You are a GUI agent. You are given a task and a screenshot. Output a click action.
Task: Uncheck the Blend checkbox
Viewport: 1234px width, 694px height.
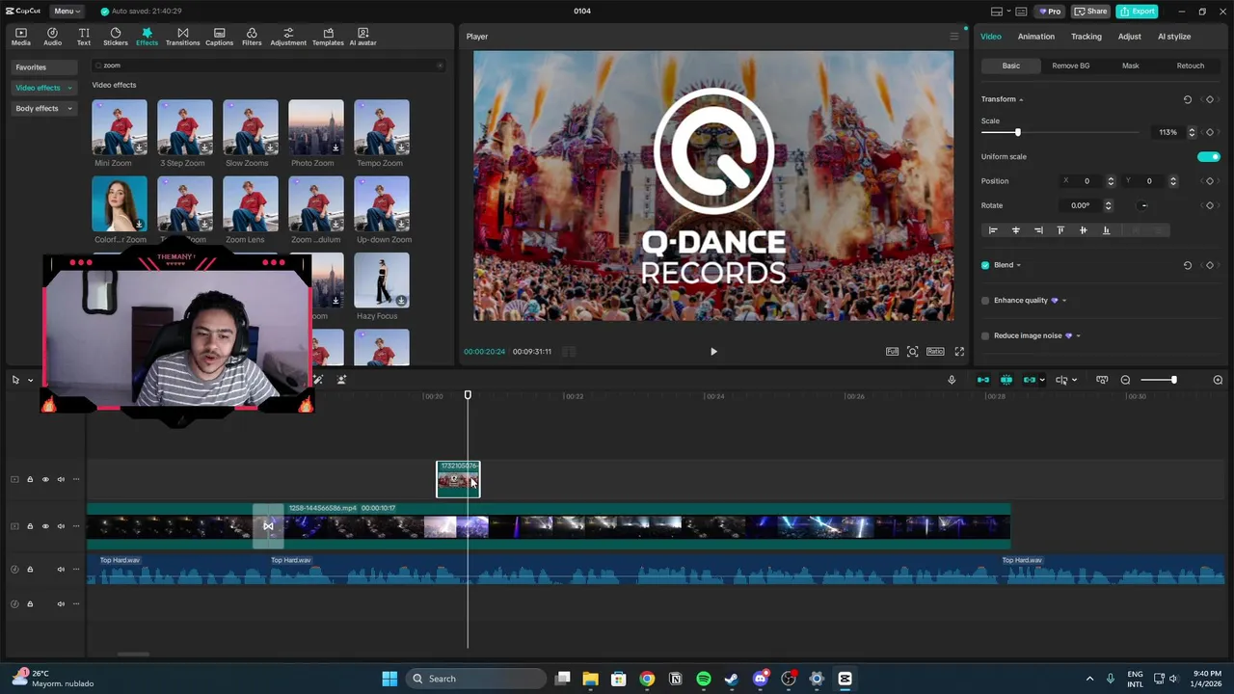(x=985, y=265)
